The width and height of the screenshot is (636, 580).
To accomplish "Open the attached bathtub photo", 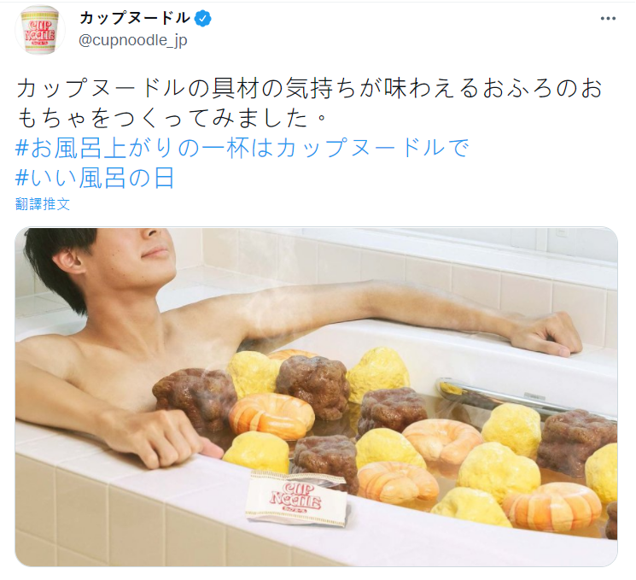I will pos(317,396).
